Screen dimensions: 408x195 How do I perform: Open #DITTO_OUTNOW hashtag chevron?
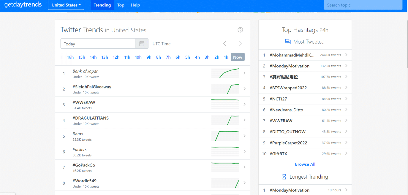pos(346,131)
